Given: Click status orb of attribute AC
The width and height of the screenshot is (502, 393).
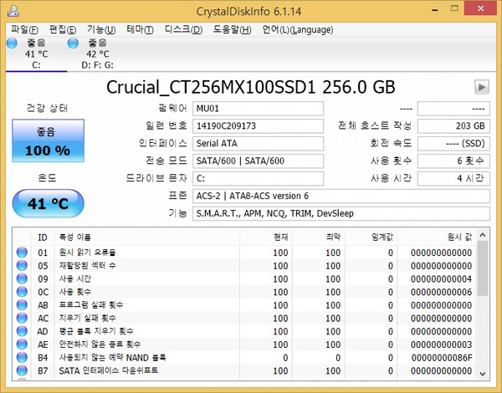Looking at the screenshot, I should (22, 318).
